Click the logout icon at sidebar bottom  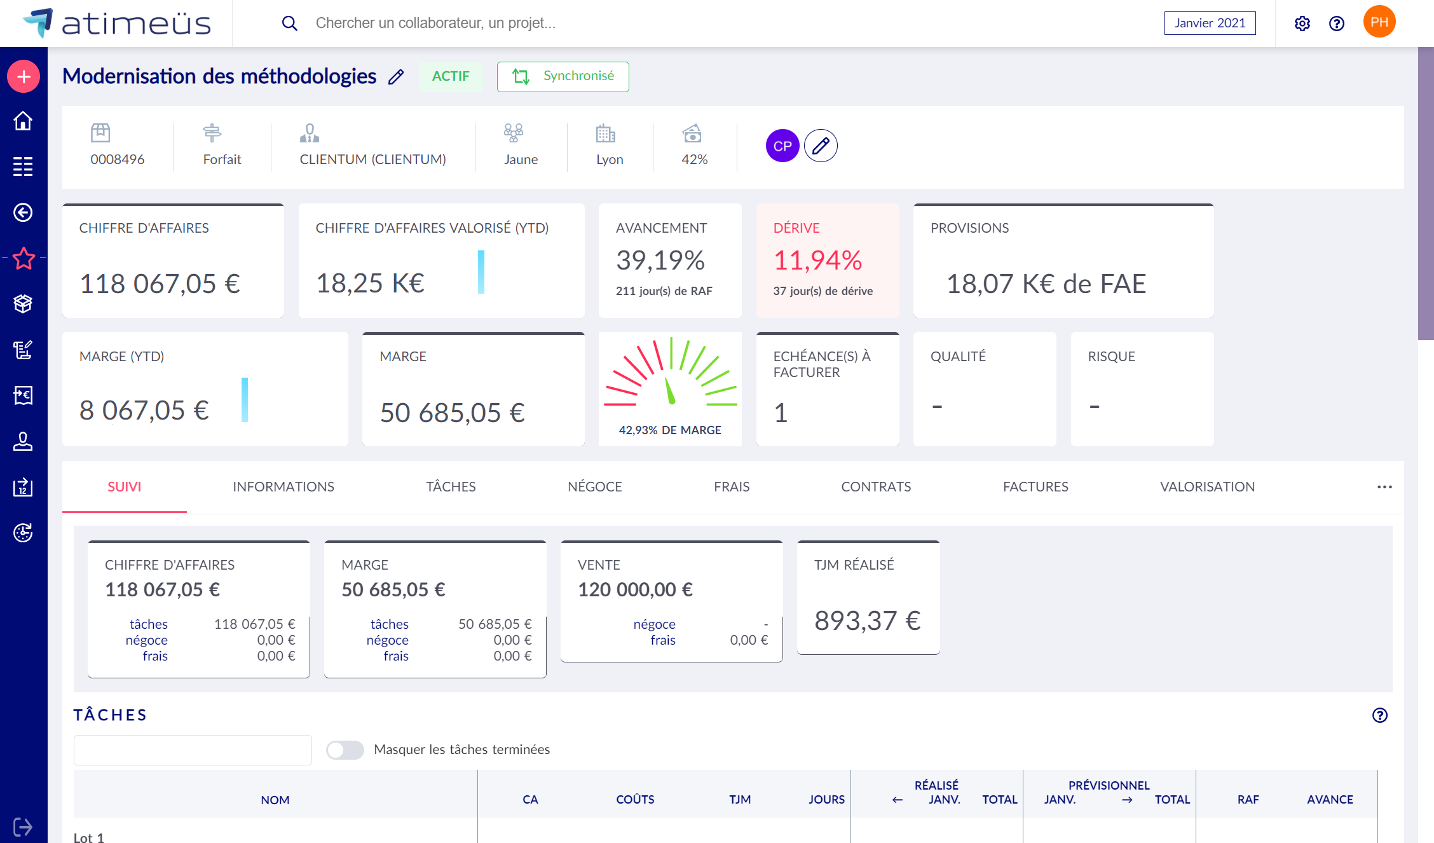24,826
